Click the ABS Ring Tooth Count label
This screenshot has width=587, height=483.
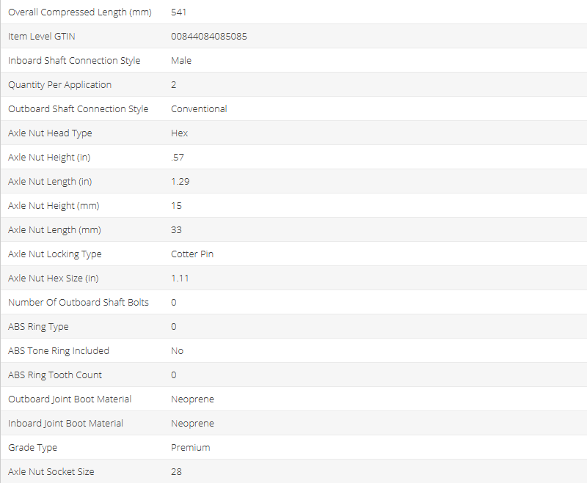[55, 375]
